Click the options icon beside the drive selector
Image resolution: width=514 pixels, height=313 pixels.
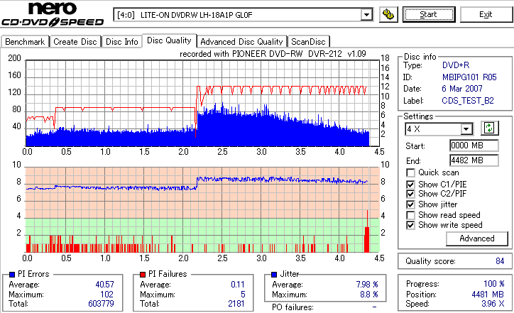click(x=388, y=15)
